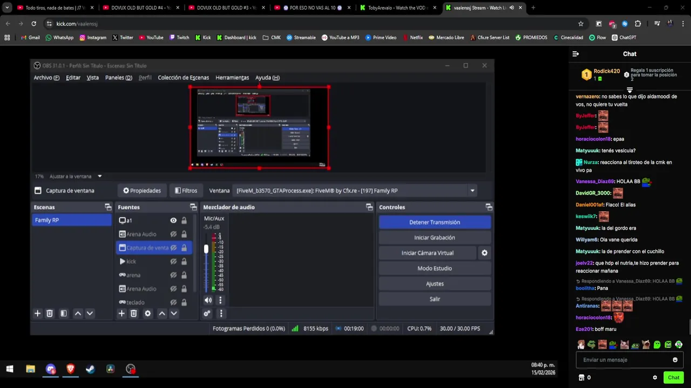The width and height of the screenshot is (691, 388).
Task: Move the source up with the Fuentes up arrow
Action: tap(162, 313)
